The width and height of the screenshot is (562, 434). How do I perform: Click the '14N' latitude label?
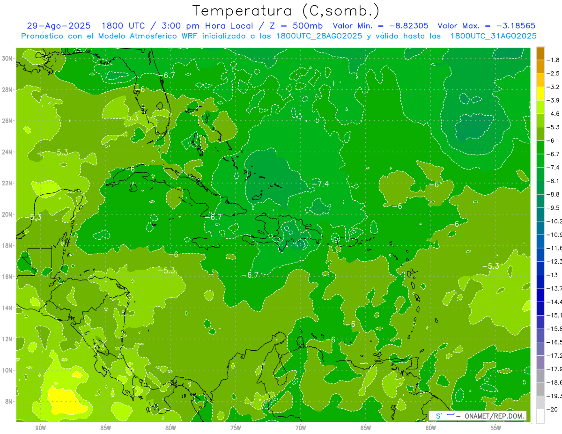(7, 308)
